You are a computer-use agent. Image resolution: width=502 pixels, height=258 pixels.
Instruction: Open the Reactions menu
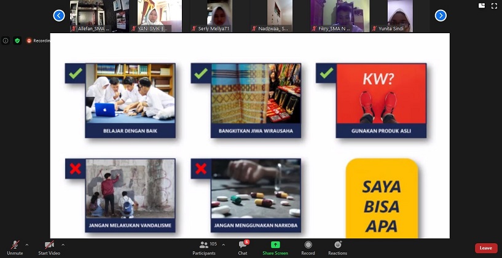click(x=337, y=245)
